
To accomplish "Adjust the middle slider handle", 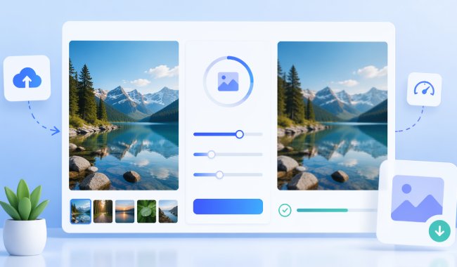I will pos(212,155).
